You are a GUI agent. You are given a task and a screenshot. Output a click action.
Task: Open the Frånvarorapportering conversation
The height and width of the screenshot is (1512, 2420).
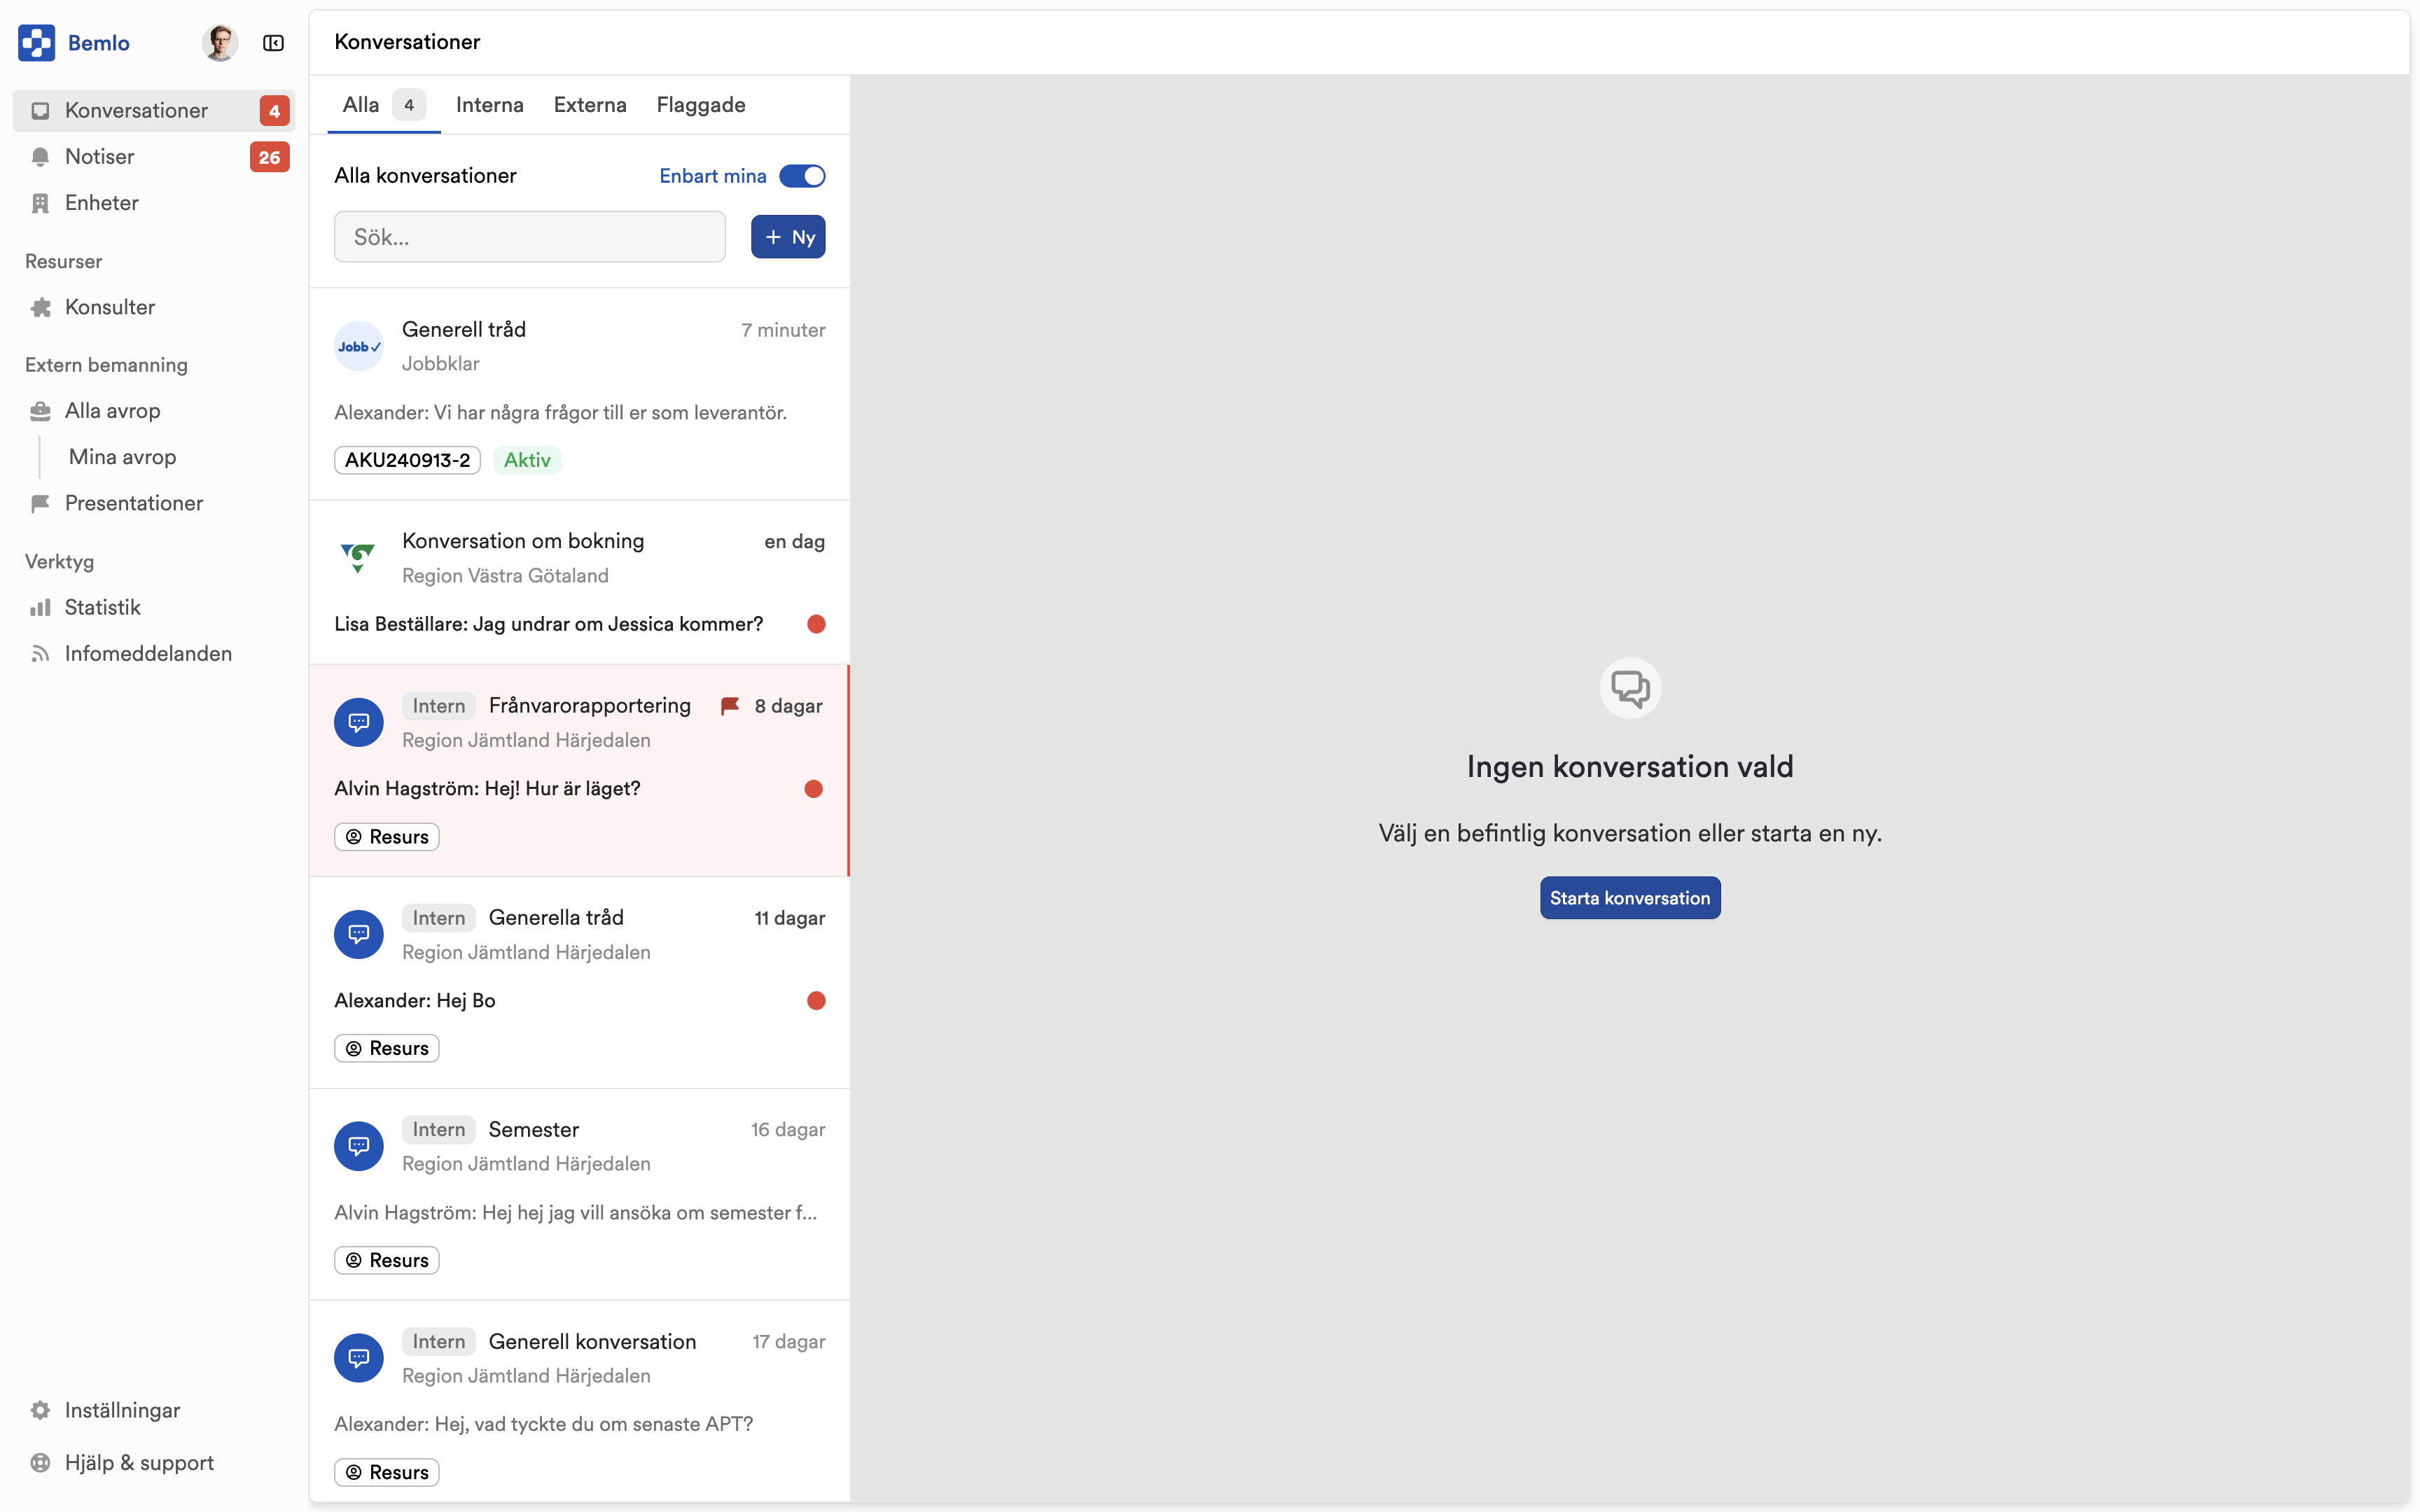pyautogui.click(x=580, y=771)
